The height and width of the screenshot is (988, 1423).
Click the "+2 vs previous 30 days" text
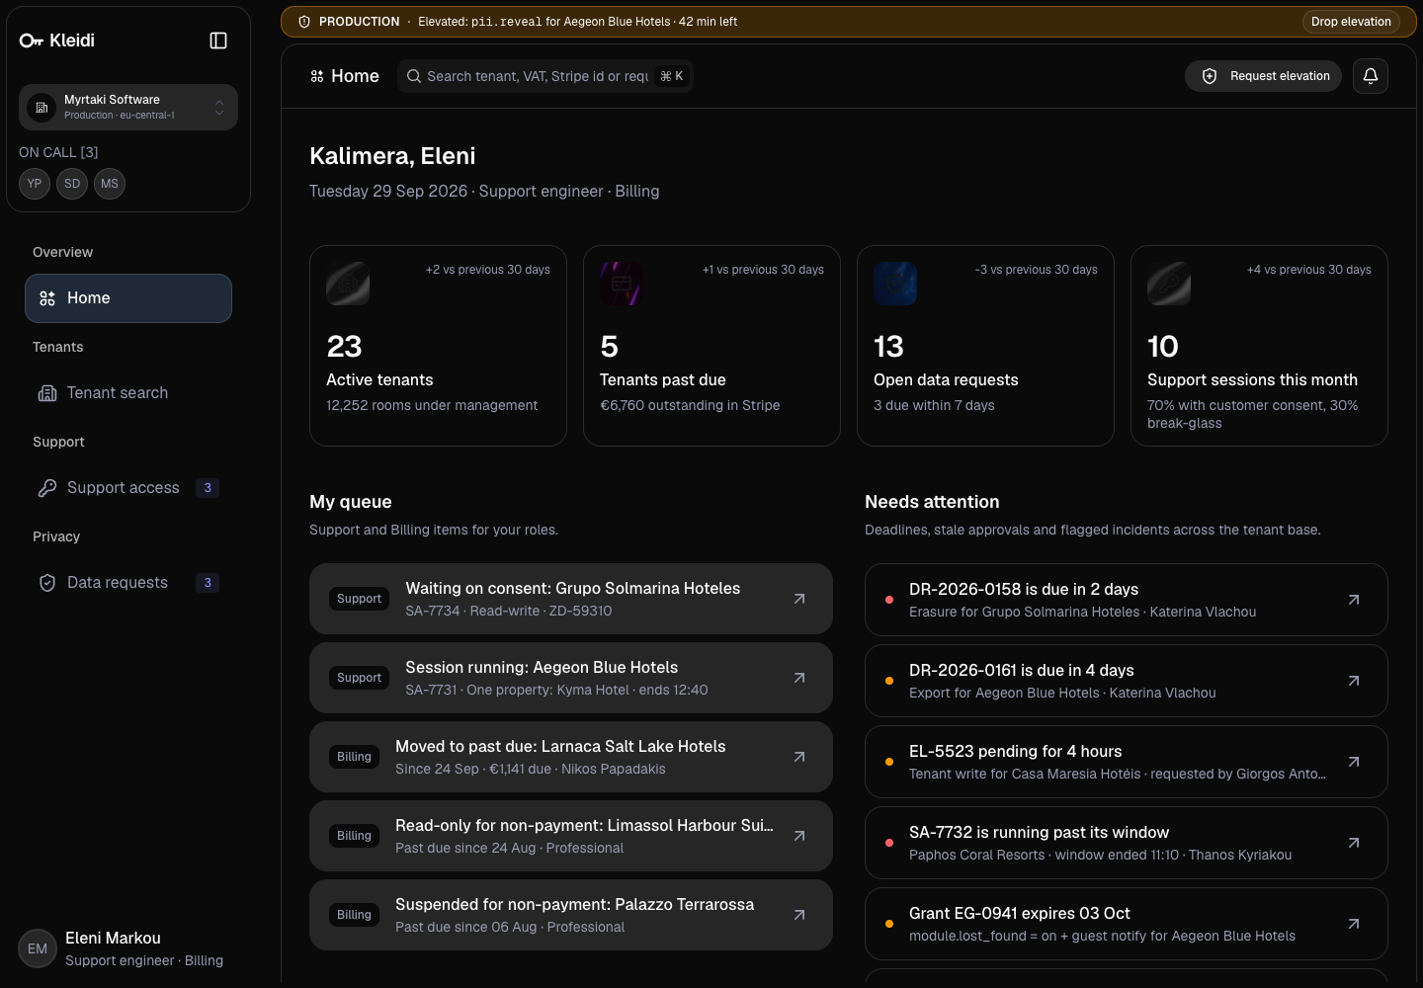(488, 270)
